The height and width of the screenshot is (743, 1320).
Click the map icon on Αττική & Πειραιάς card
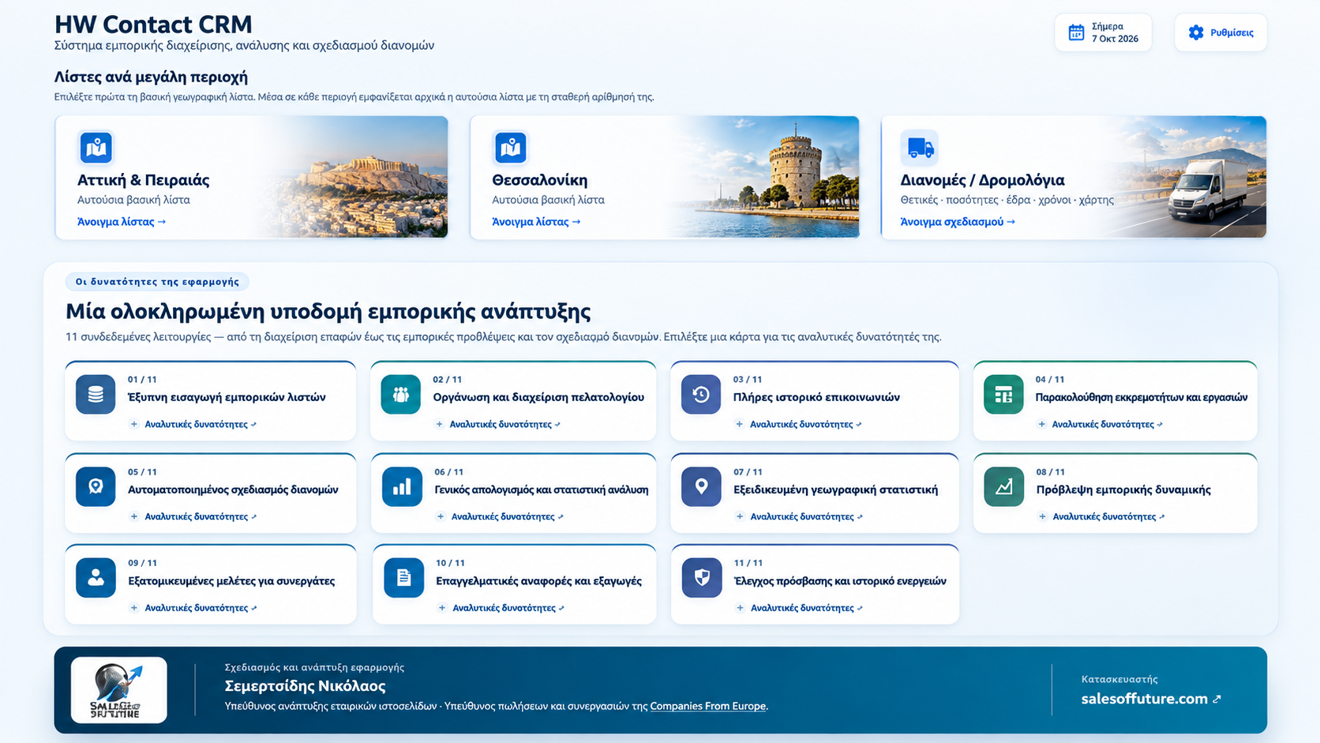(96, 148)
